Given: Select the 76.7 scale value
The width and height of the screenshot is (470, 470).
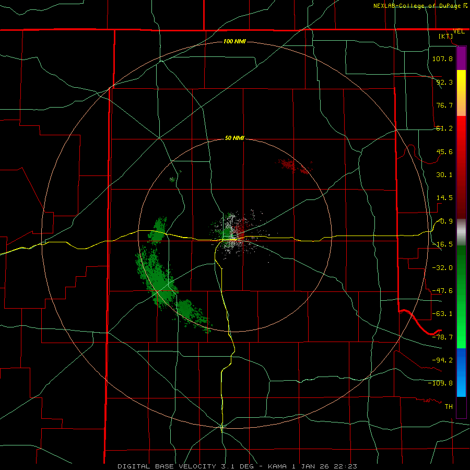Looking at the screenshot, I should 444,105.
